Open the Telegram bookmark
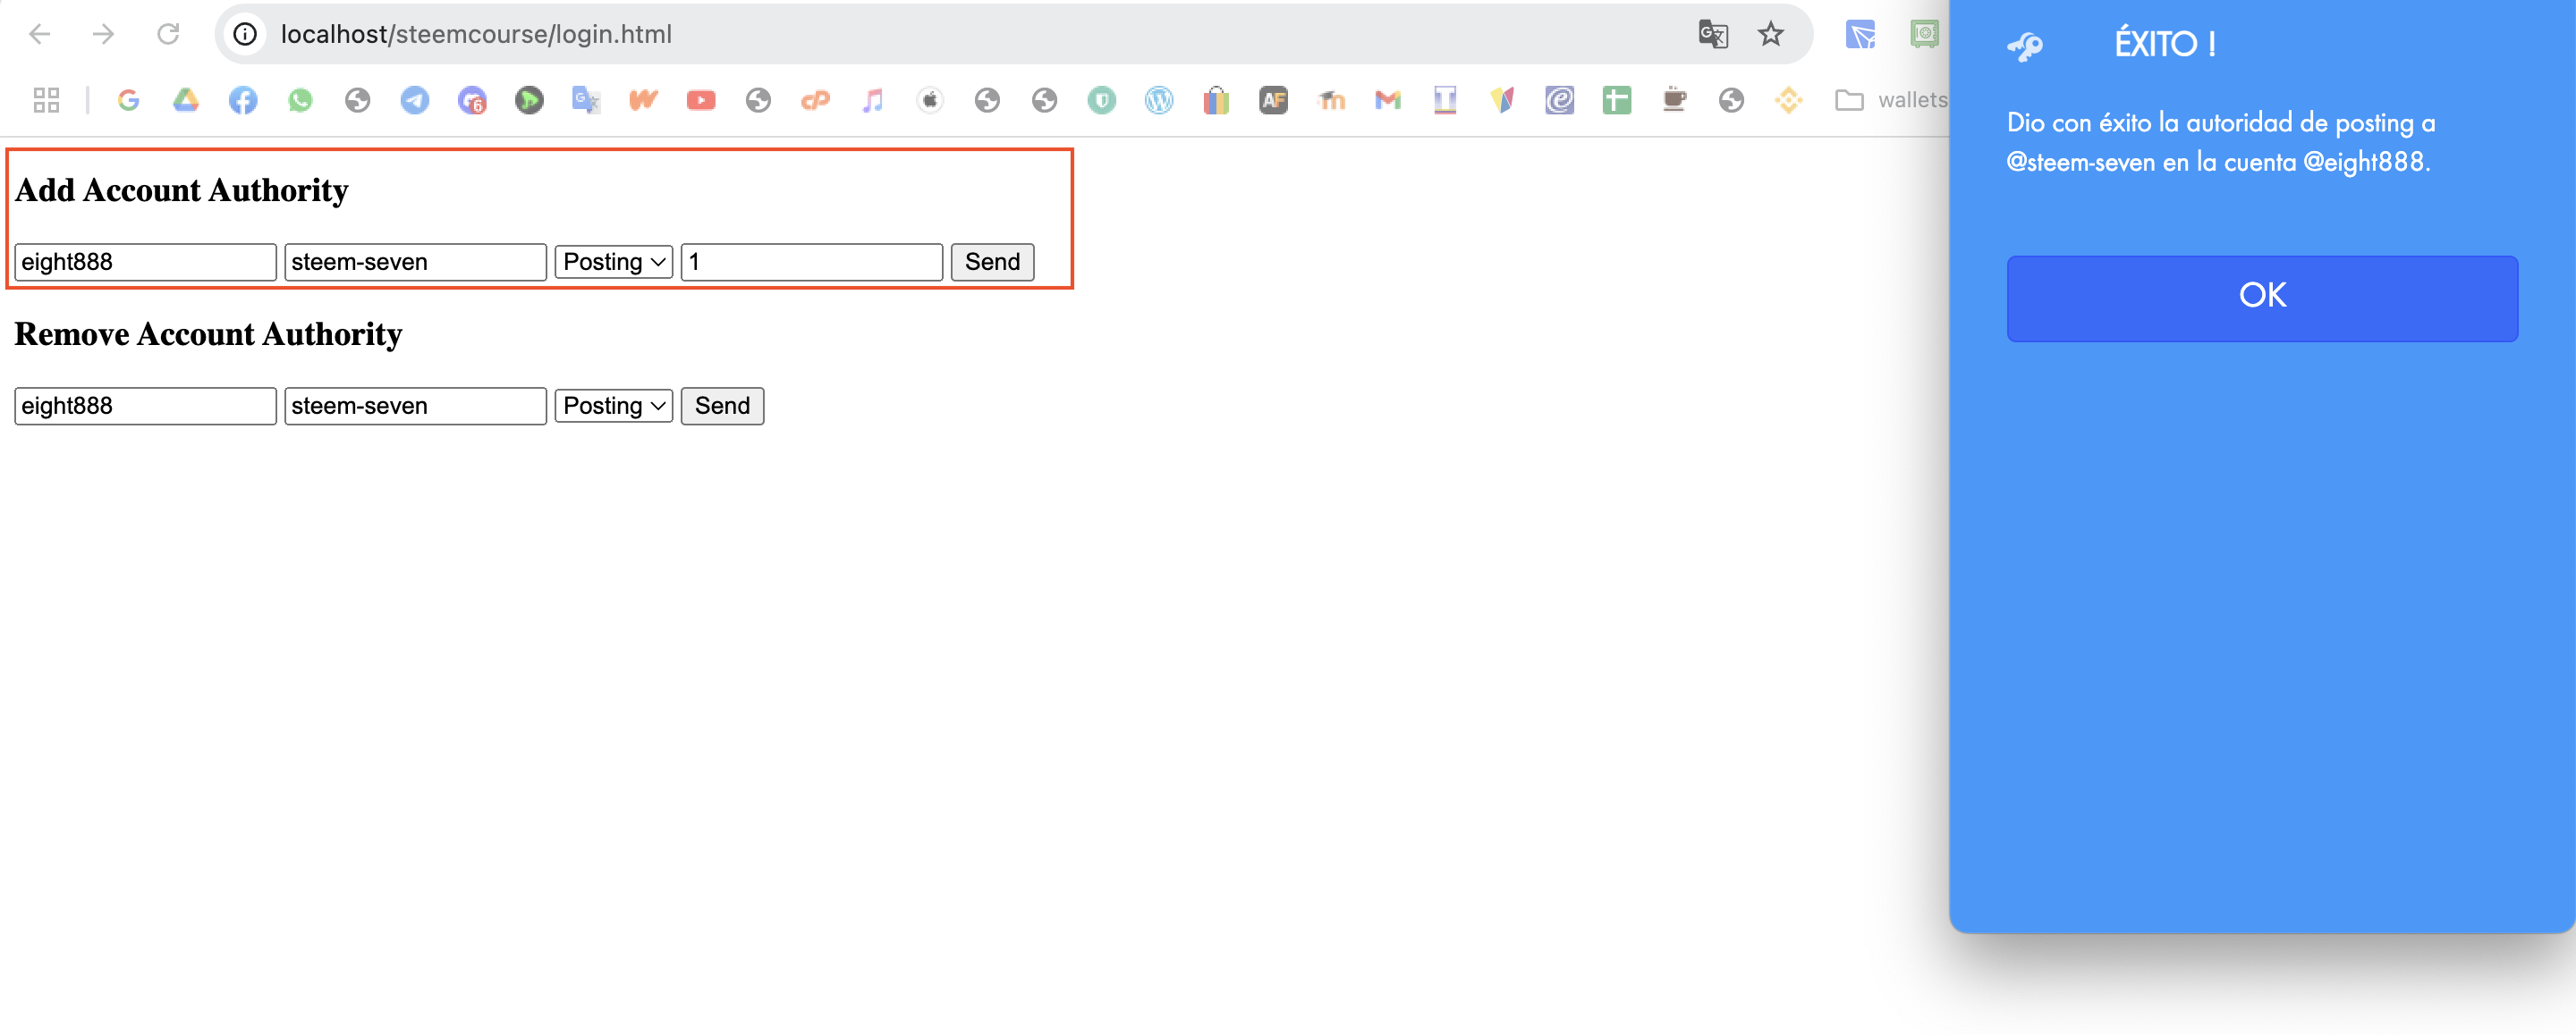2576x1035 pixels. (x=414, y=100)
